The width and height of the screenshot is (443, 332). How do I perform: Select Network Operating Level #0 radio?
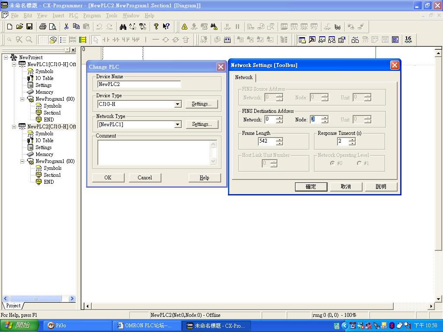point(333,163)
